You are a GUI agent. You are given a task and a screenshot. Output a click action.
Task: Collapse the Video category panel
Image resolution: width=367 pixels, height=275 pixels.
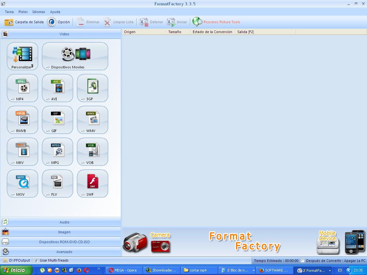(x=61, y=34)
